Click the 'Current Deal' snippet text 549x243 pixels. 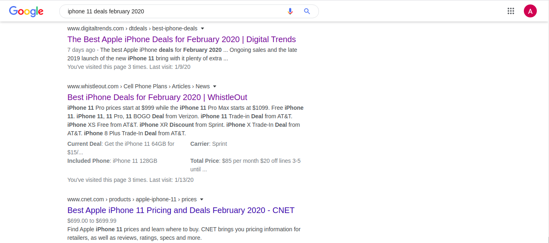pyautogui.click(x=121, y=148)
